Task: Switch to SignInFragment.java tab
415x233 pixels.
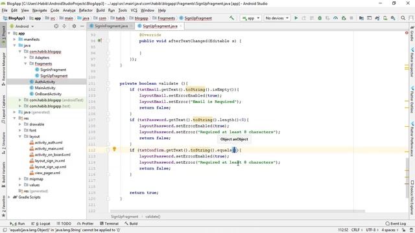Action: click(x=111, y=26)
